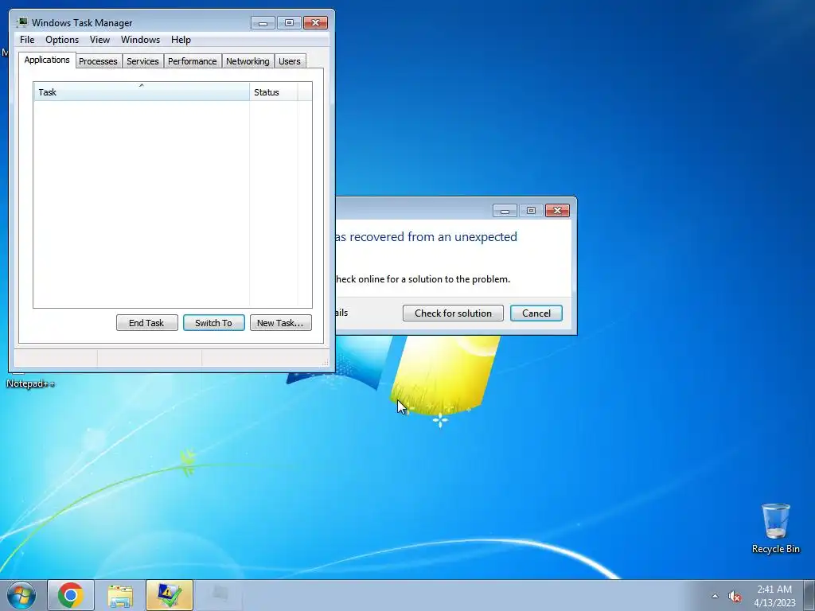Switch to the Performance tab
This screenshot has width=815, height=611.
coord(192,61)
